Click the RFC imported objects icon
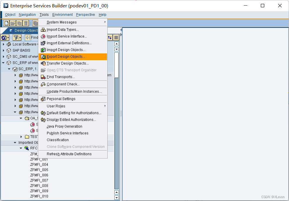 (x=26, y=148)
